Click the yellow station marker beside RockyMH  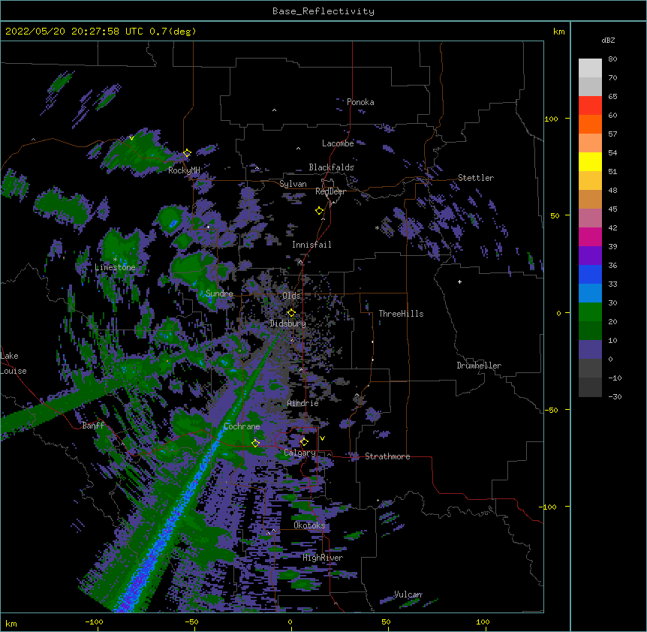[x=188, y=153]
